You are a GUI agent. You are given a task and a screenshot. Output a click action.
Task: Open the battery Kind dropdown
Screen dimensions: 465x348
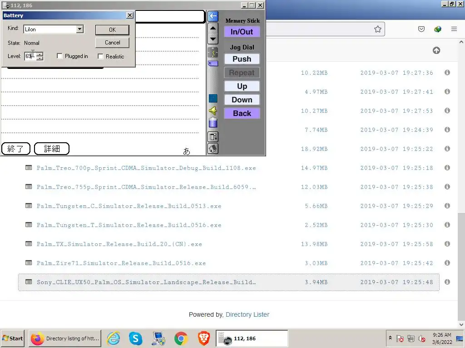[79, 29]
